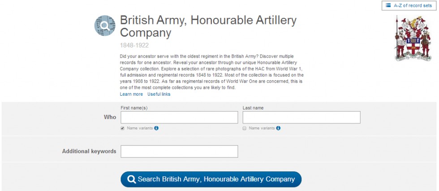The width and height of the screenshot is (439, 191).
Task: Click the 1848-1922 date range text
Action: [x=134, y=45]
